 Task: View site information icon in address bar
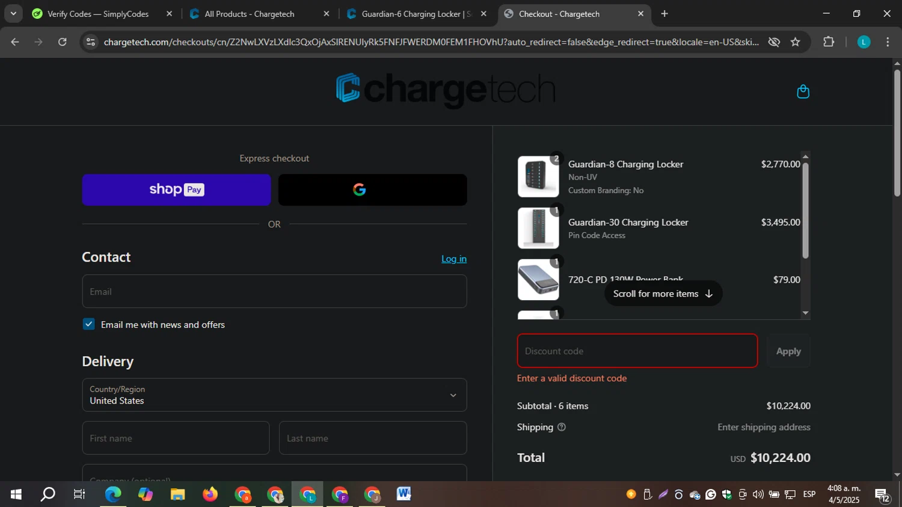pyautogui.click(x=91, y=41)
